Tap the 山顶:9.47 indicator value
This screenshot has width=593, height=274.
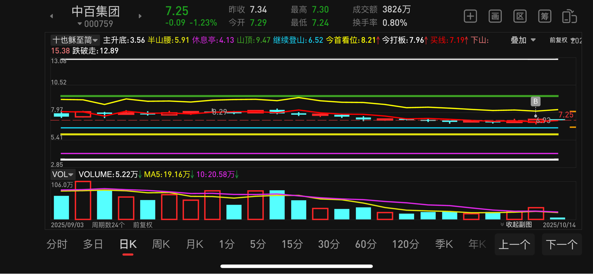254,40
